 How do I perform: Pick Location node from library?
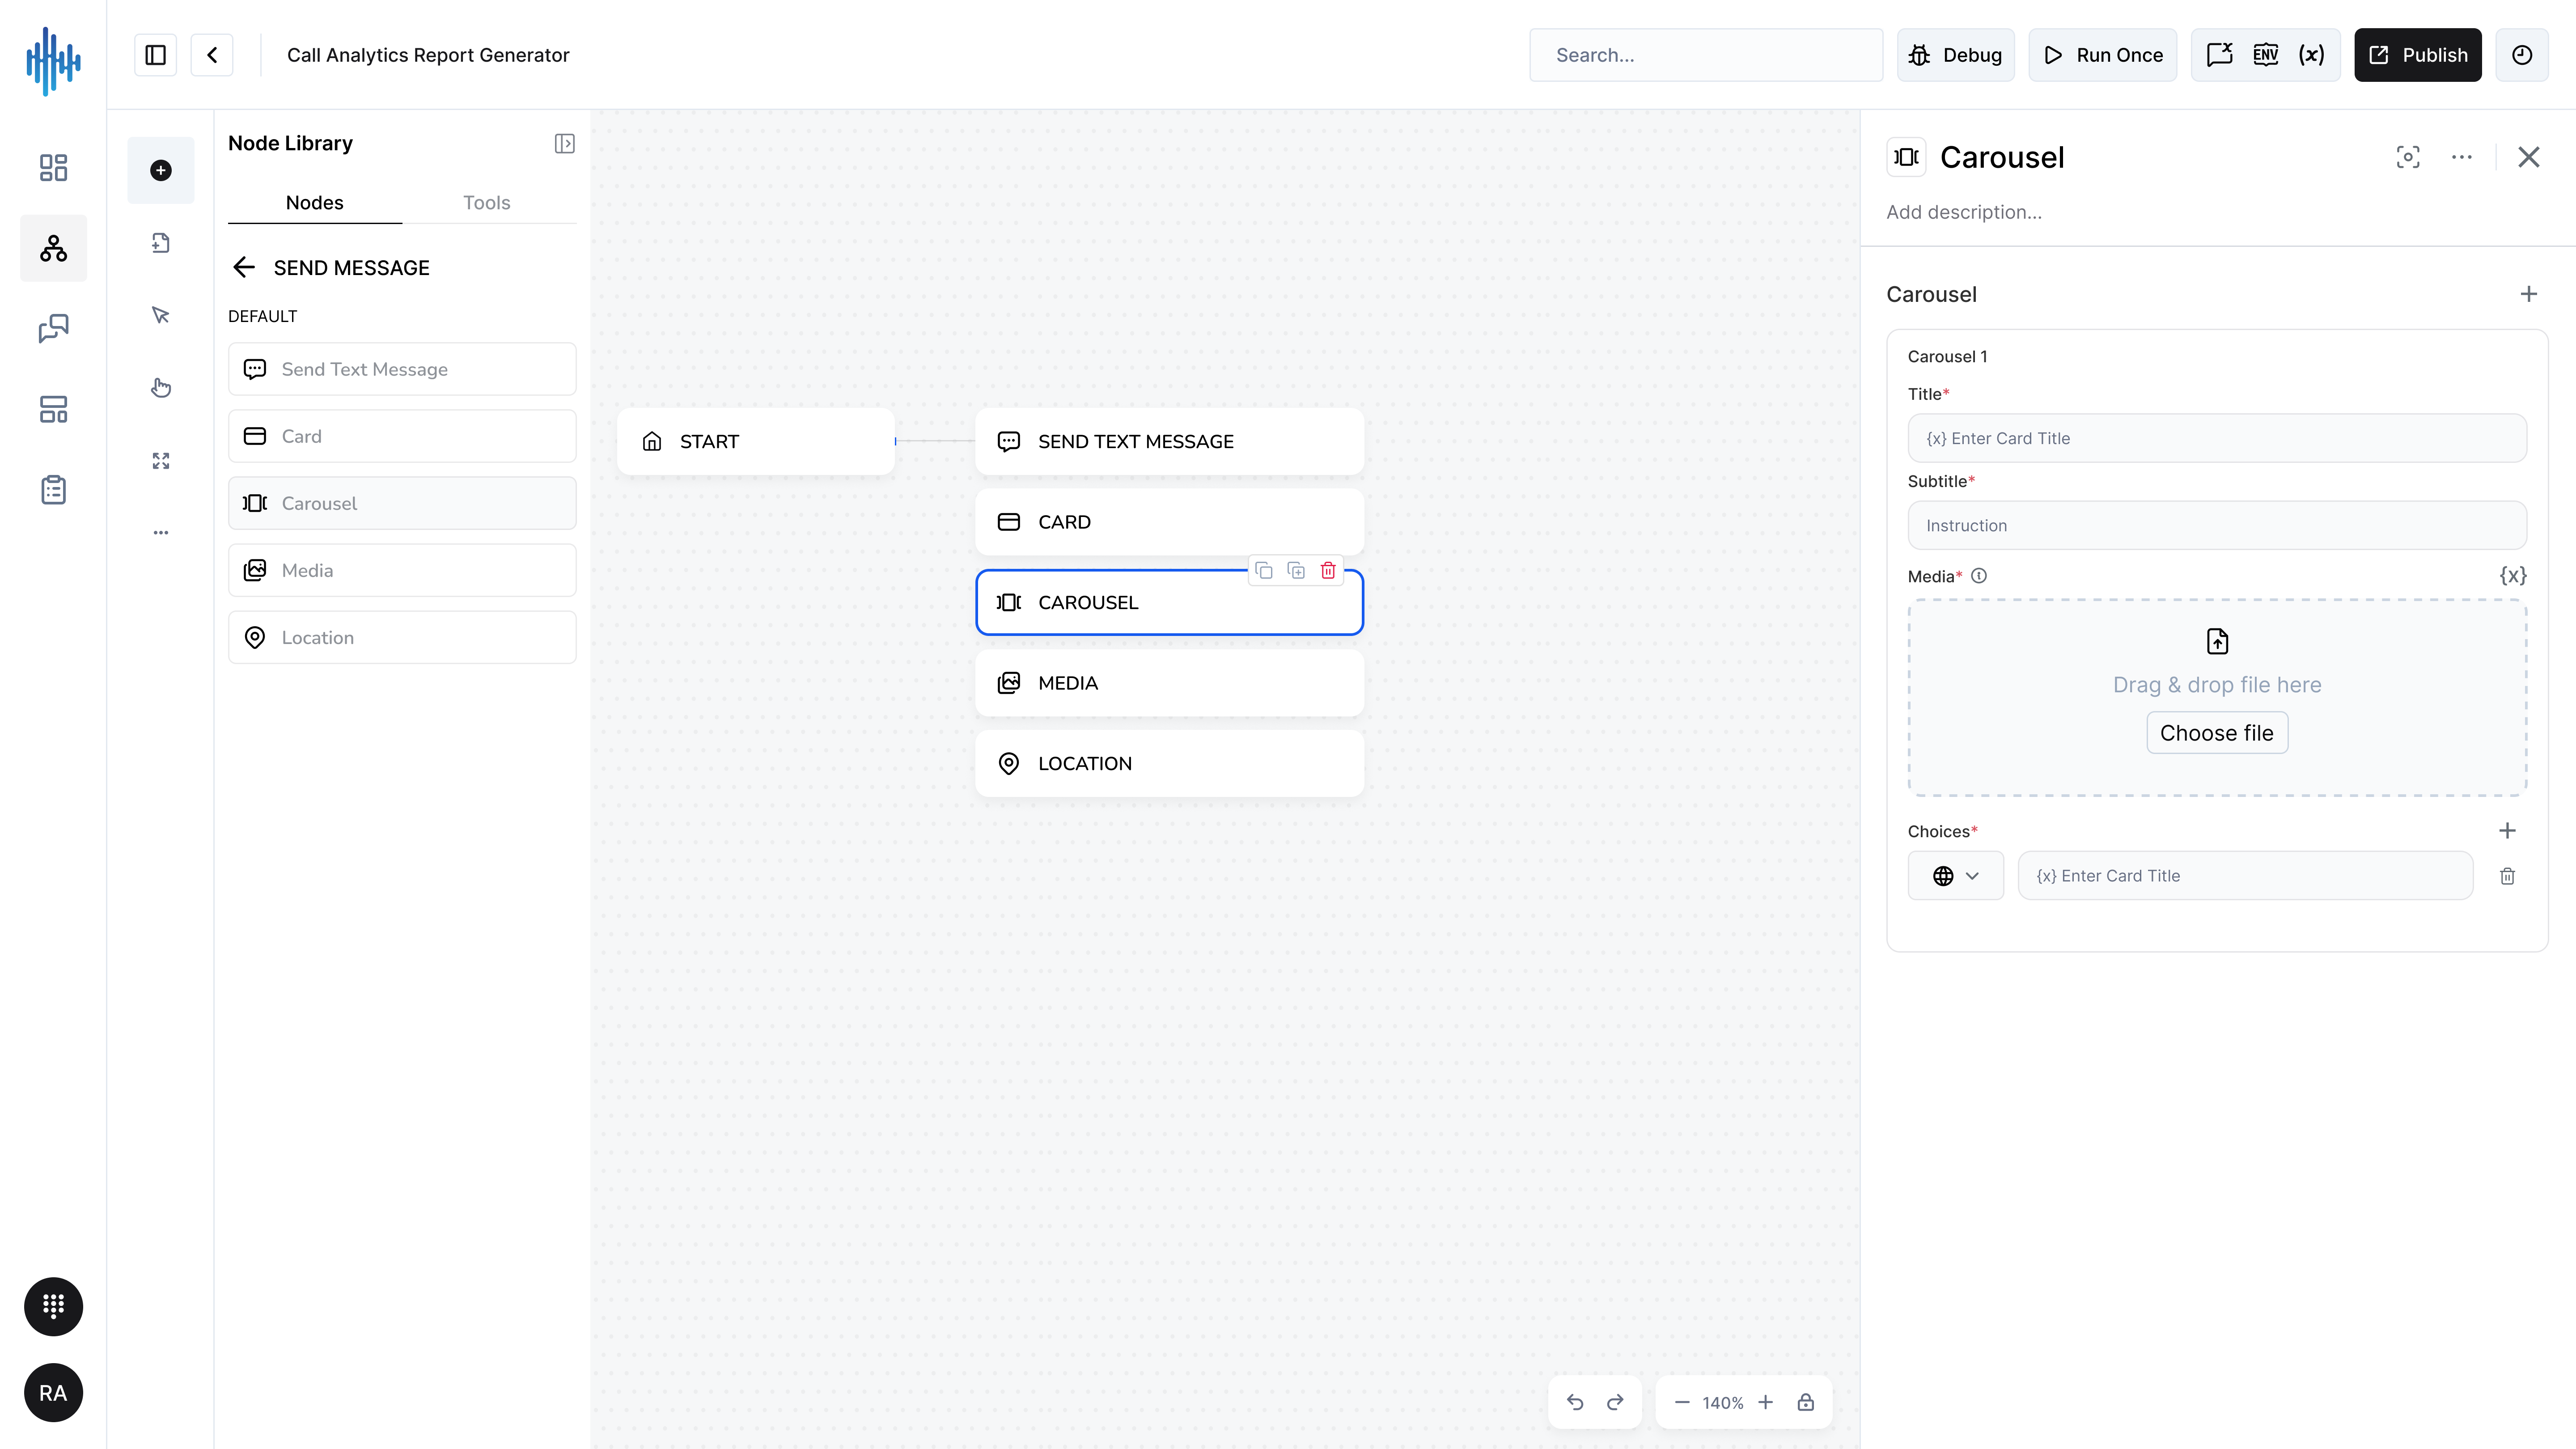tap(402, 637)
